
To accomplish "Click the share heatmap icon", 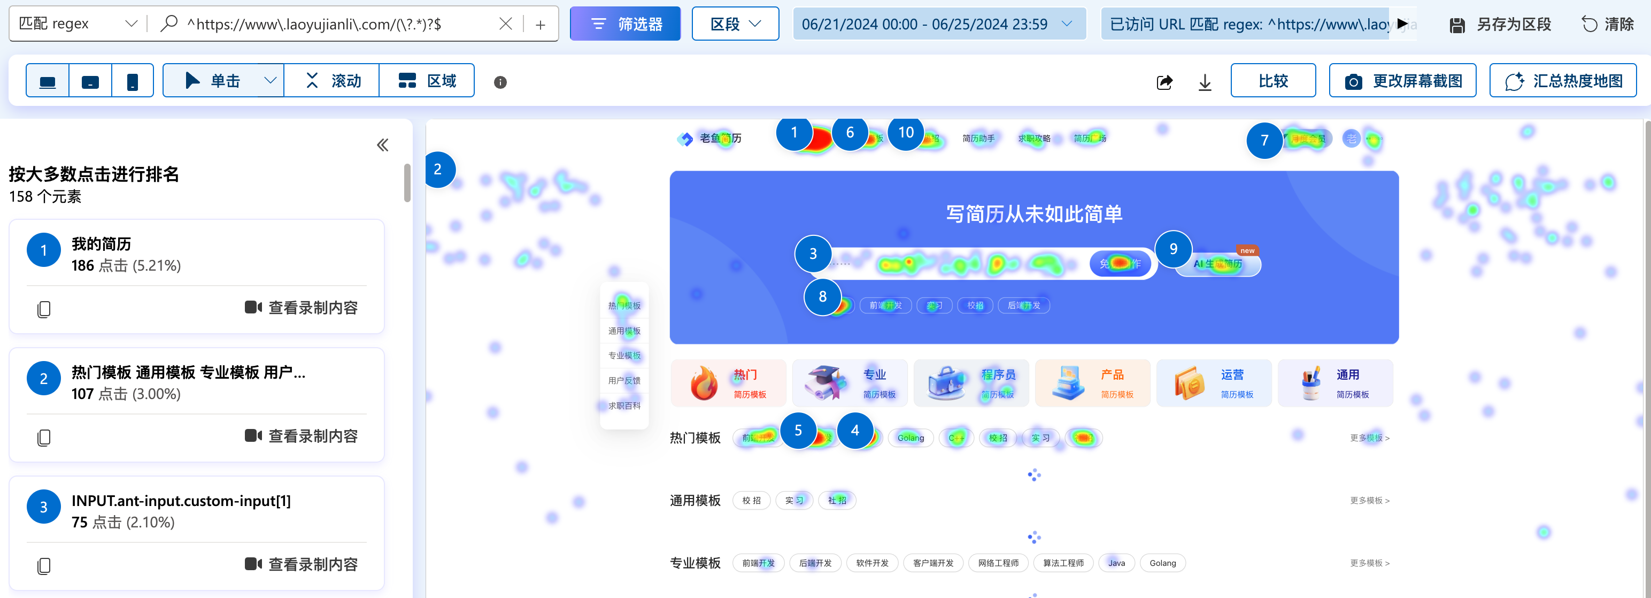I will 1164,82.
